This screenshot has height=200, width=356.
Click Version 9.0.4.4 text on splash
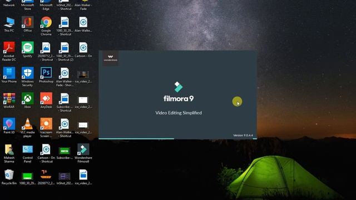243,136
